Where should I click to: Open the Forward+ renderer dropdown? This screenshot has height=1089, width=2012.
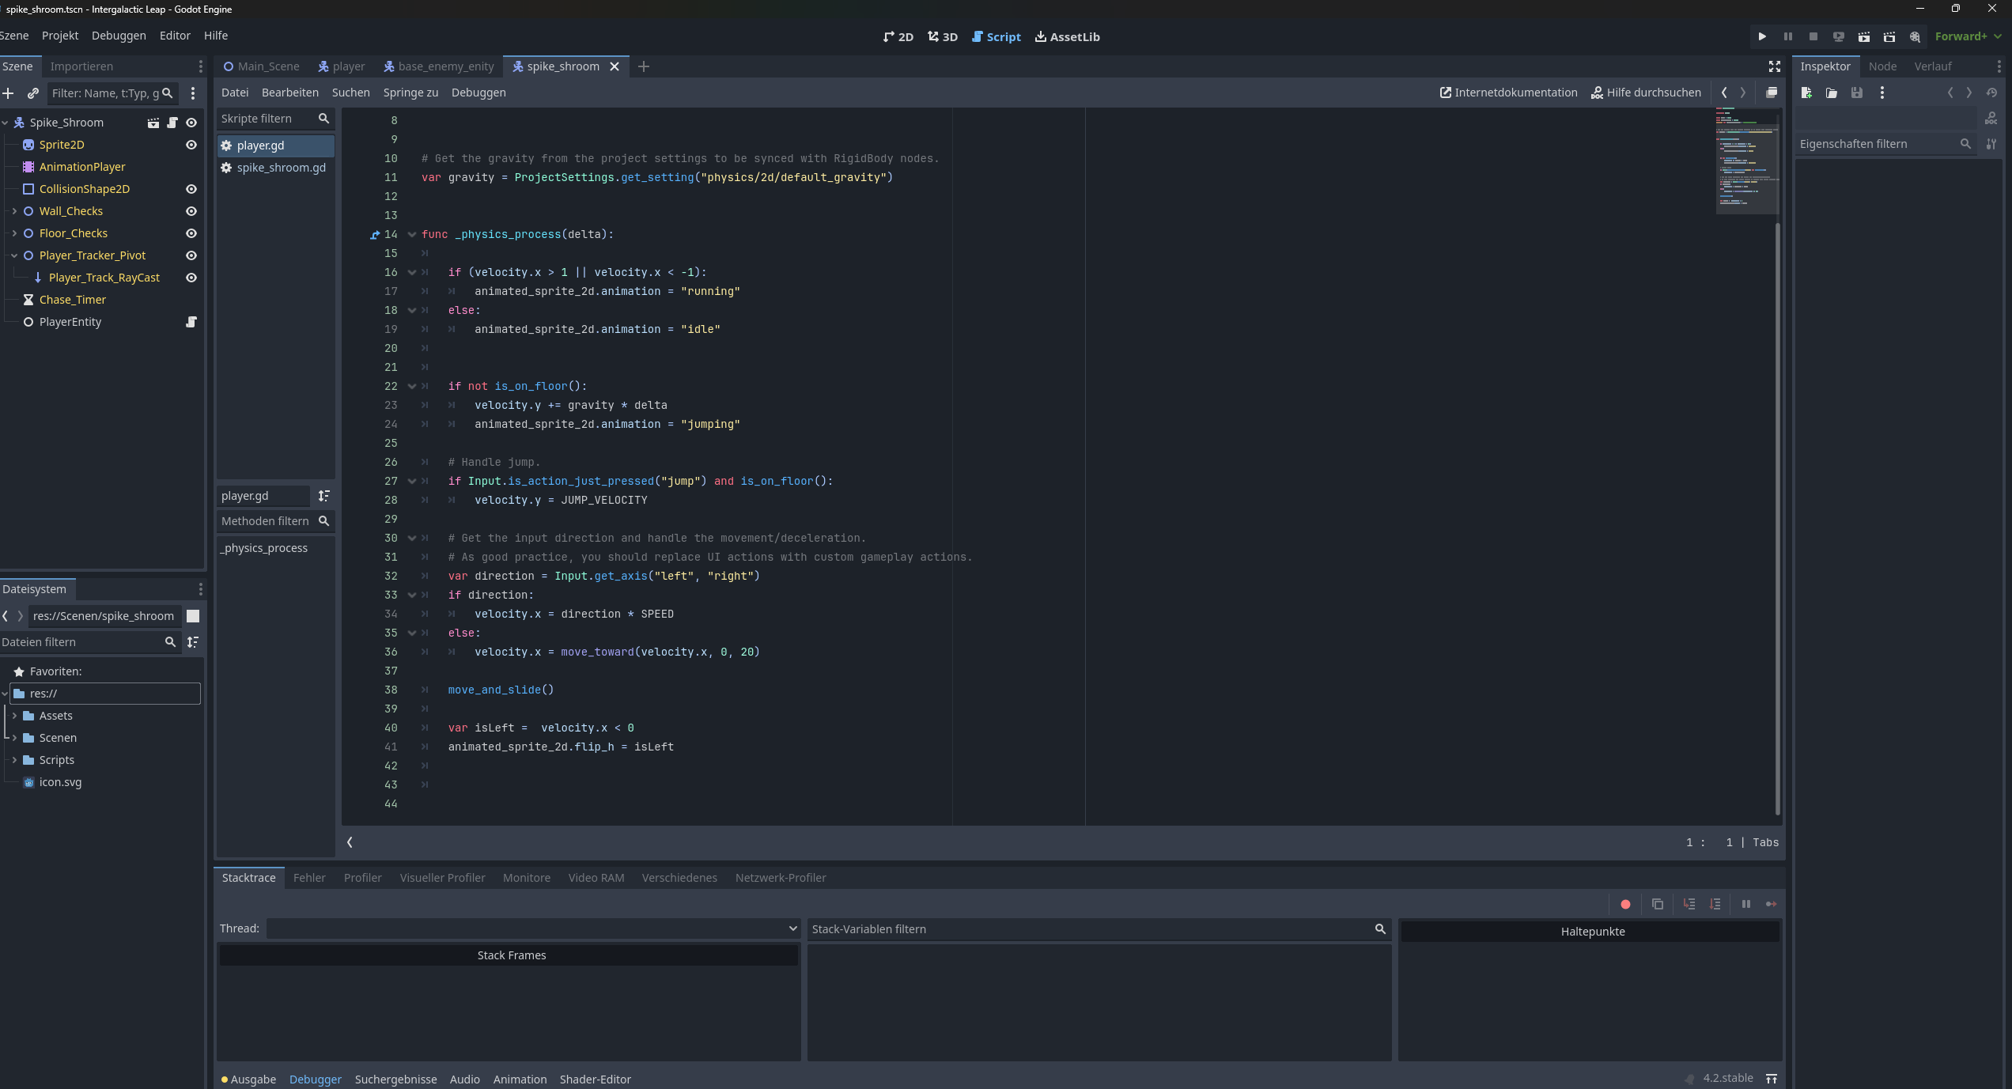pos(1968,36)
